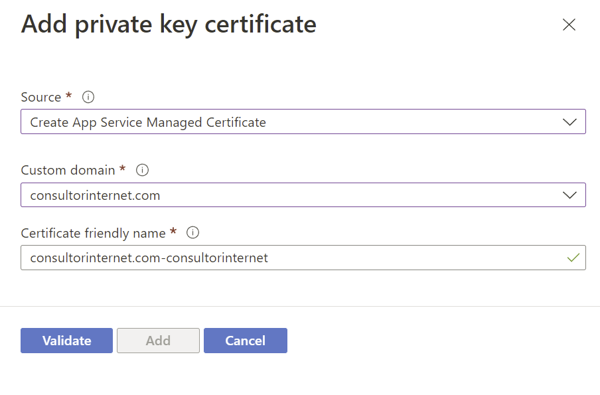Click the Add private key certificate heading
600x395 pixels.
(x=169, y=25)
